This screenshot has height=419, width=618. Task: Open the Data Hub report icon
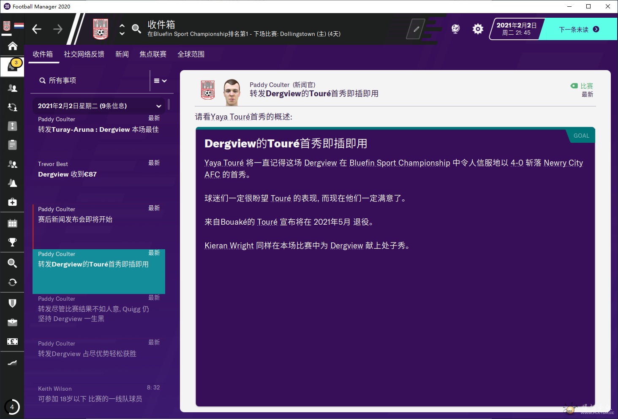pos(12,126)
